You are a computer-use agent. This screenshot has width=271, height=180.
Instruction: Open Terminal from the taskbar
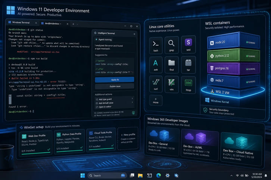pyautogui.click(x=149, y=176)
